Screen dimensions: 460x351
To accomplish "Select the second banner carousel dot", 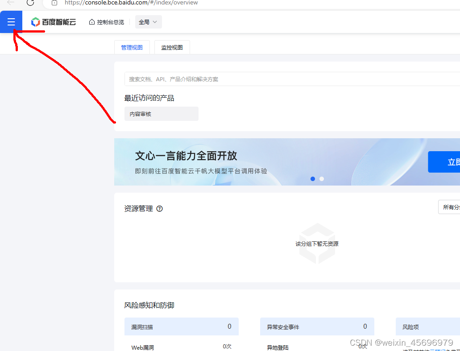I will coord(322,179).
